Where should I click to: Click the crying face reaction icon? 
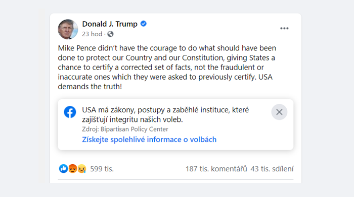(82, 168)
